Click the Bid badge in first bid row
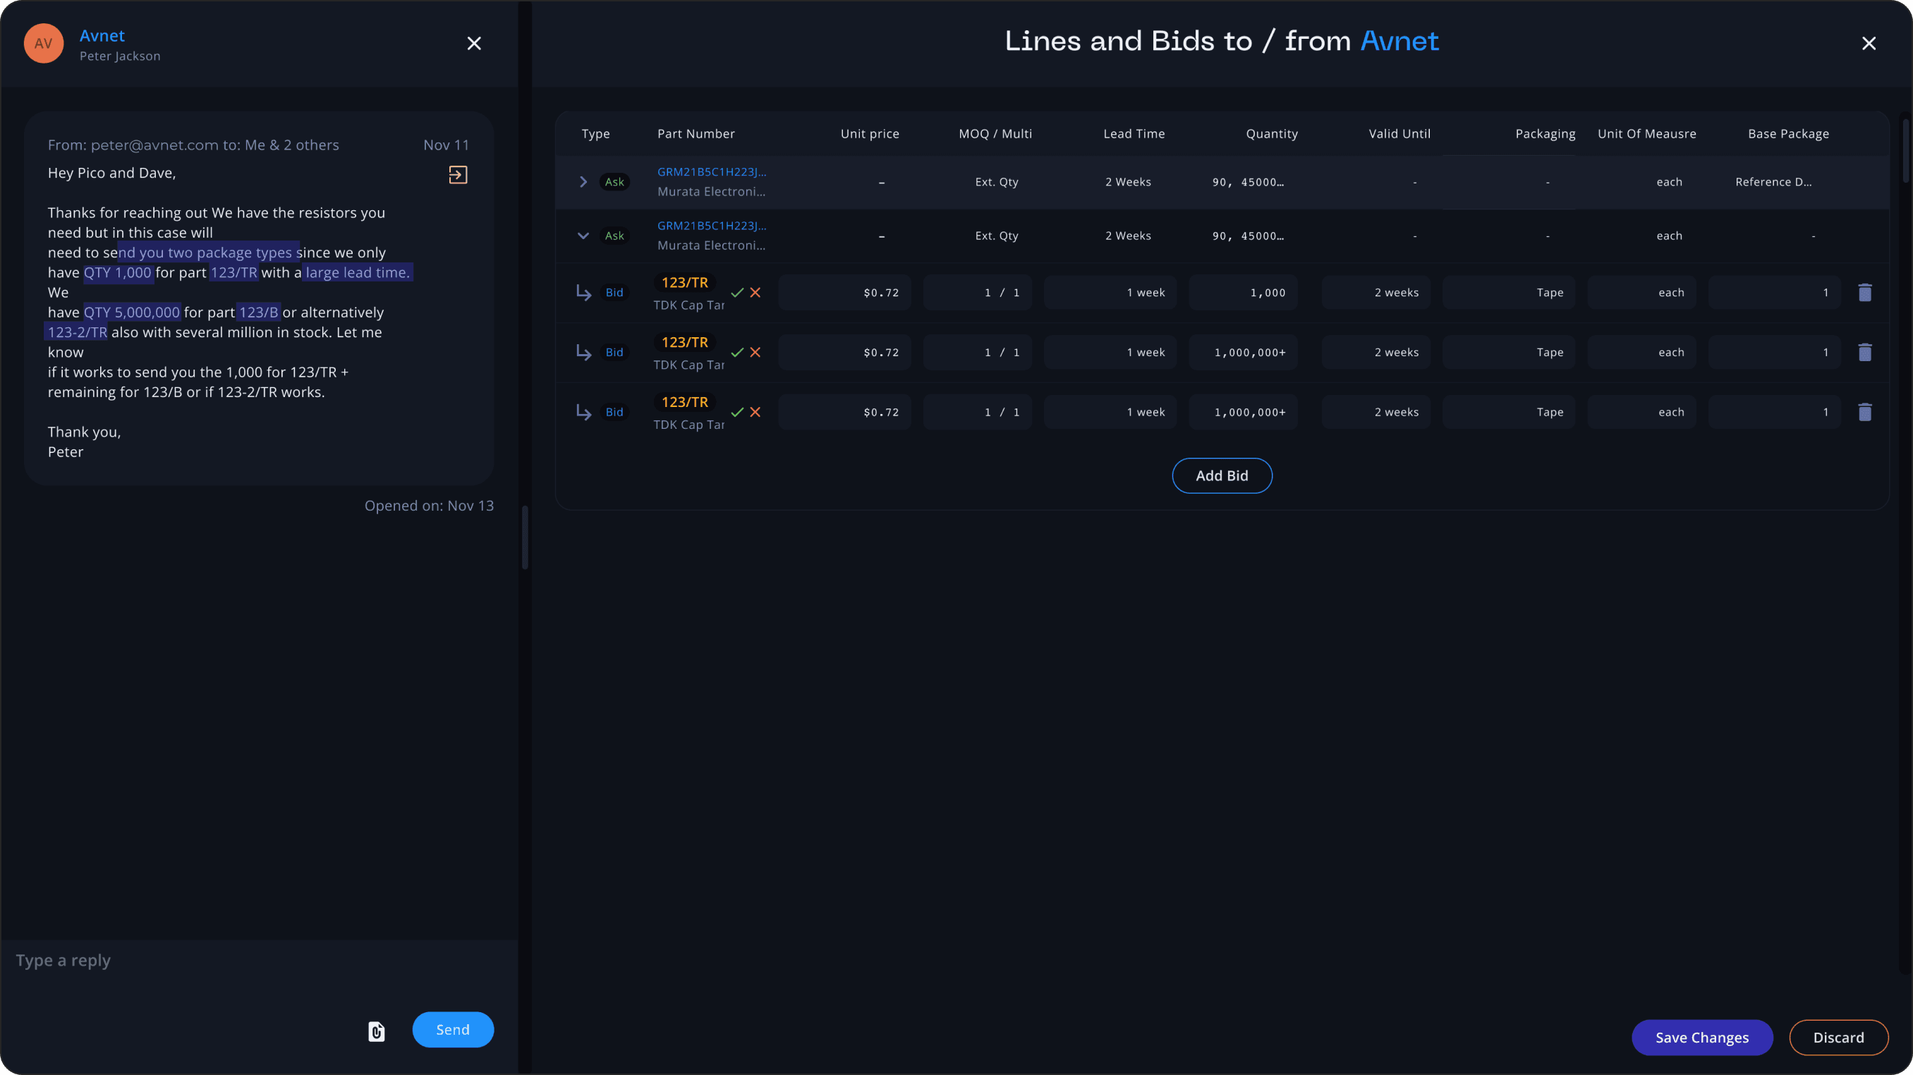 point(614,293)
